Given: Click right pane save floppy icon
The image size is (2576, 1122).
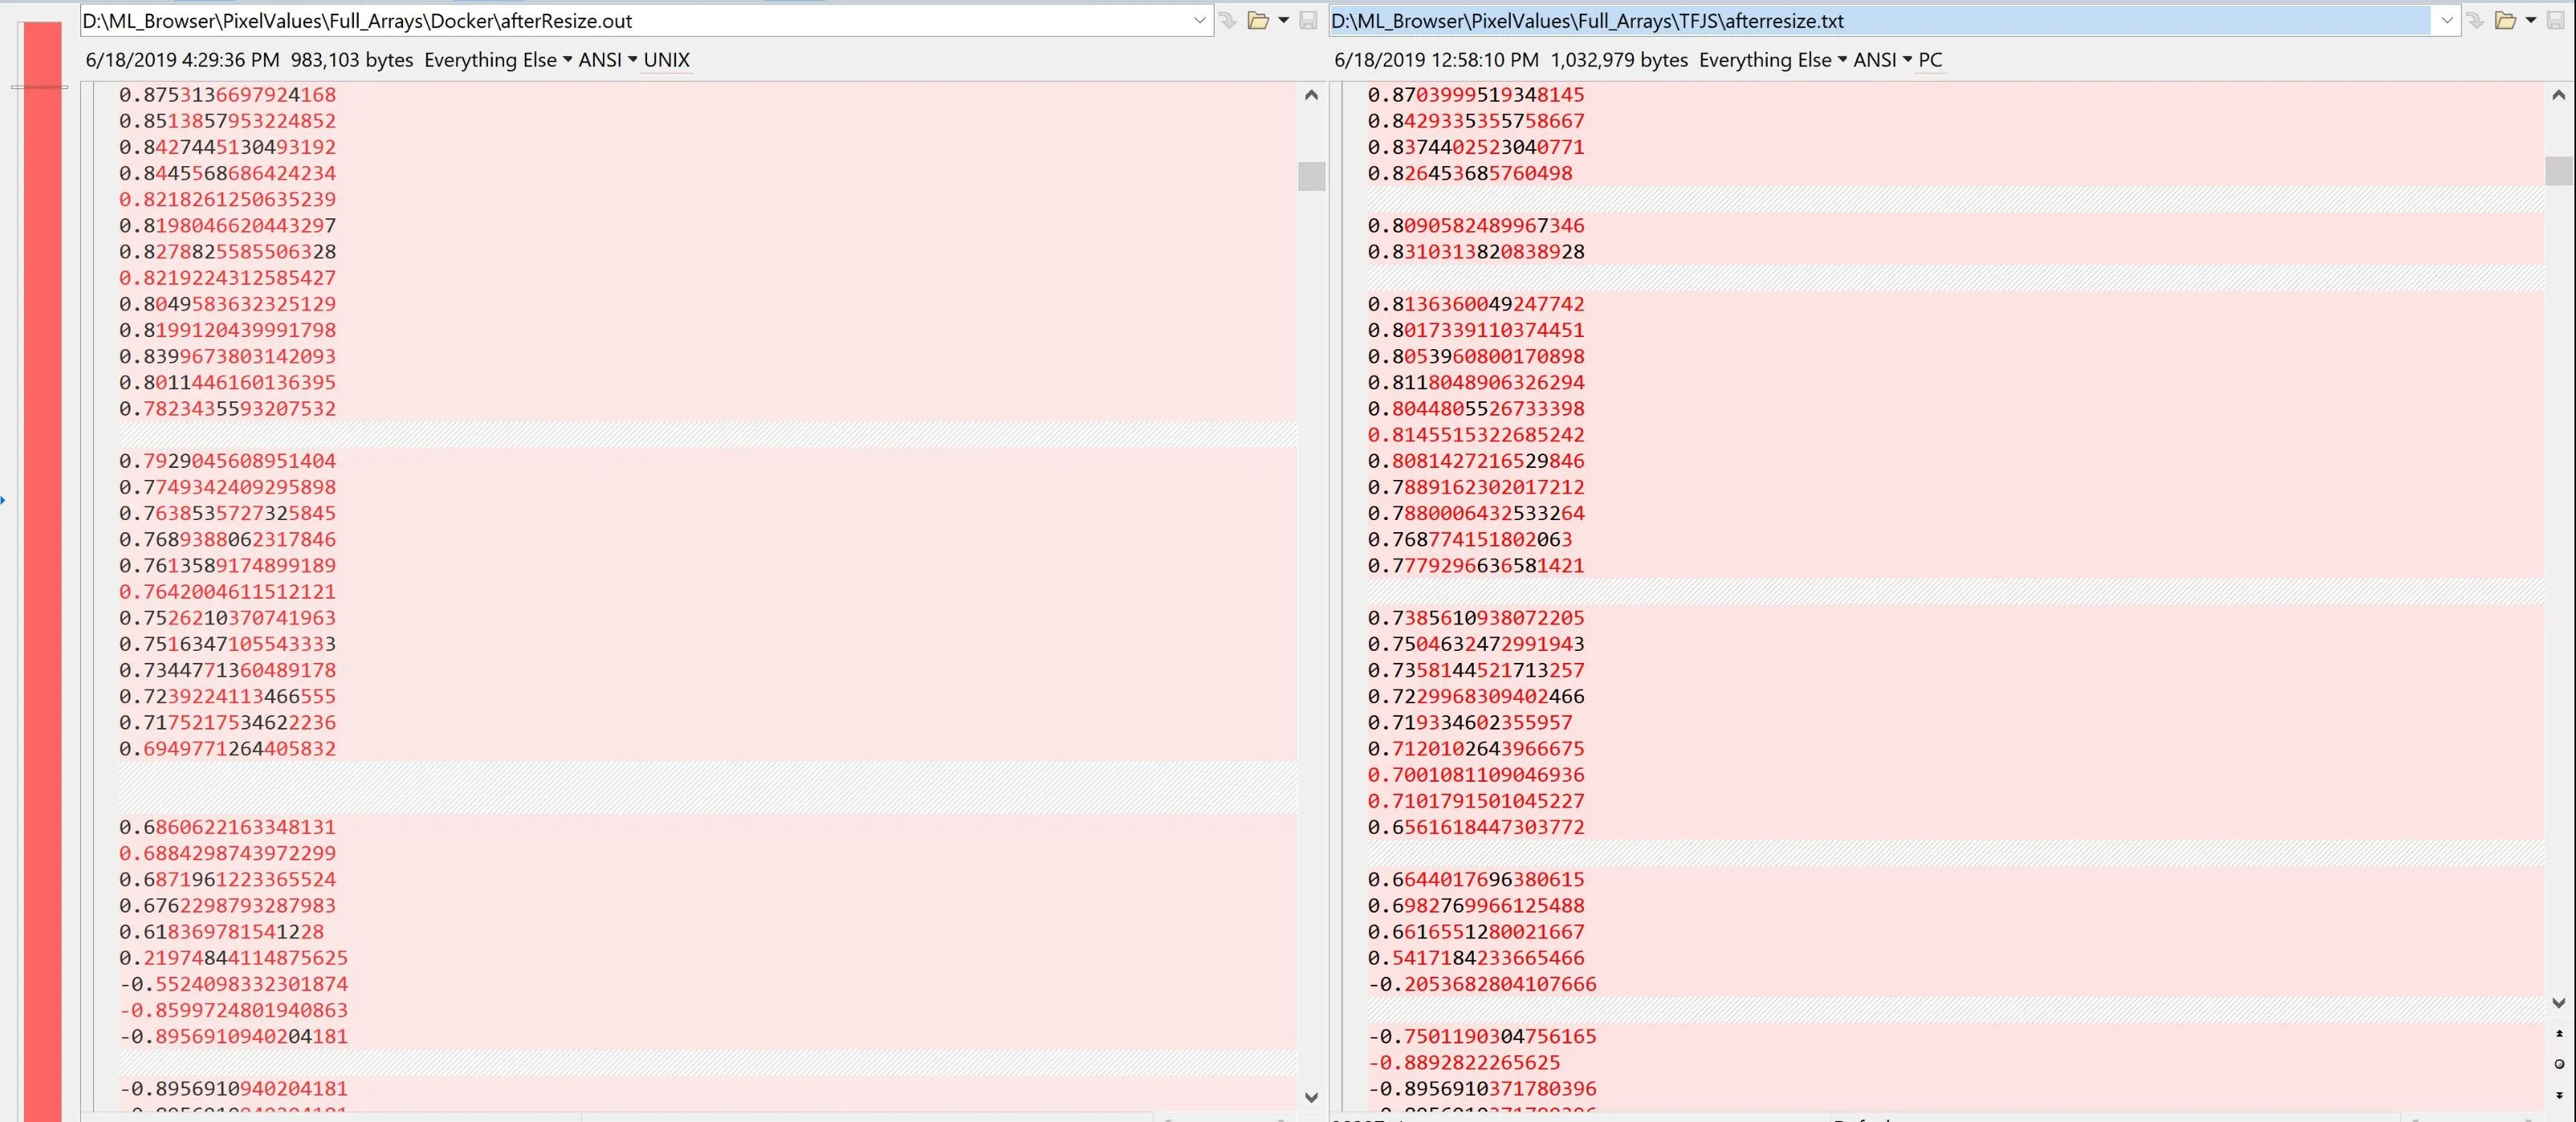Looking at the screenshot, I should [2556, 21].
